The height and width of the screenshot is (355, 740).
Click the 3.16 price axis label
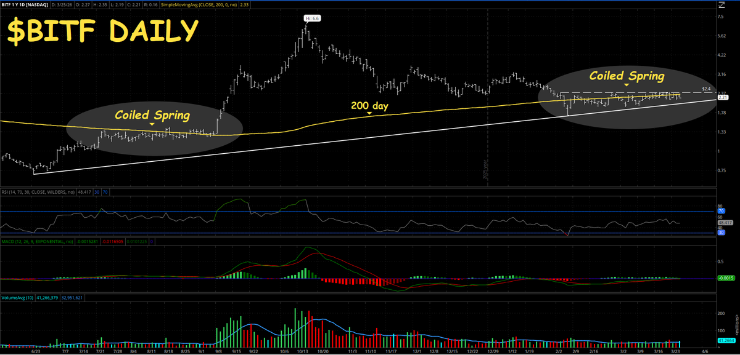[x=722, y=74]
